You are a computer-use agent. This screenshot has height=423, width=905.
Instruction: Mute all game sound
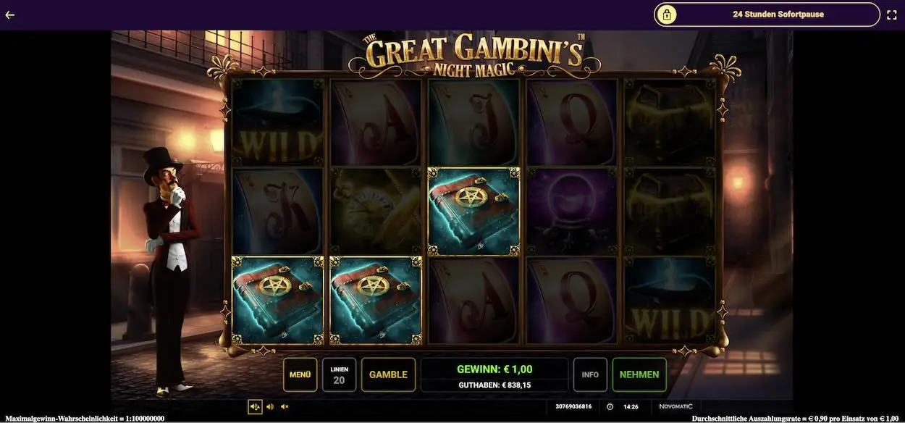285,407
